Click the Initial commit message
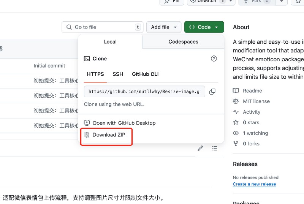This screenshot has width=304, height=204. tap(49, 66)
